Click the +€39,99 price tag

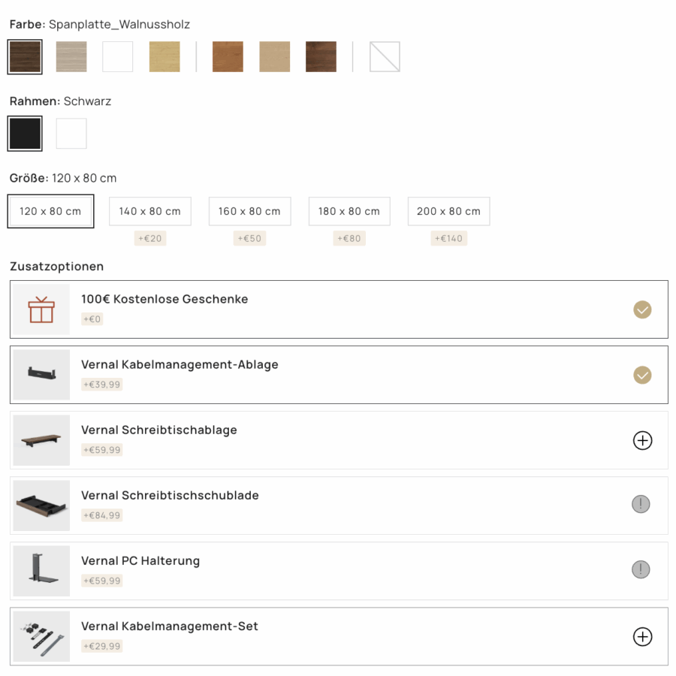pos(101,385)
